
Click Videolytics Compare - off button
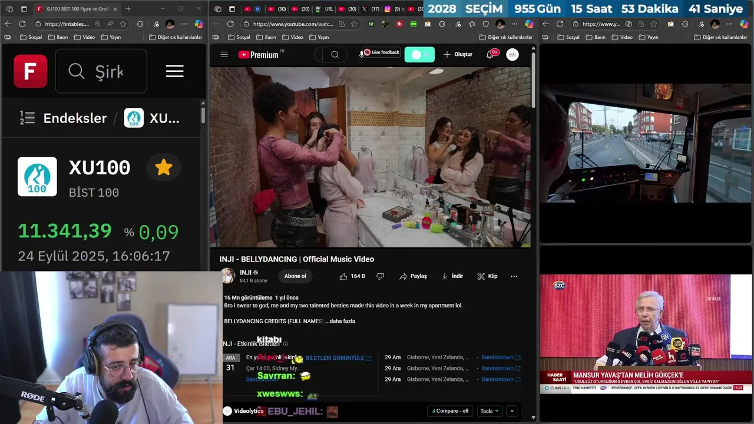[450, 411]
